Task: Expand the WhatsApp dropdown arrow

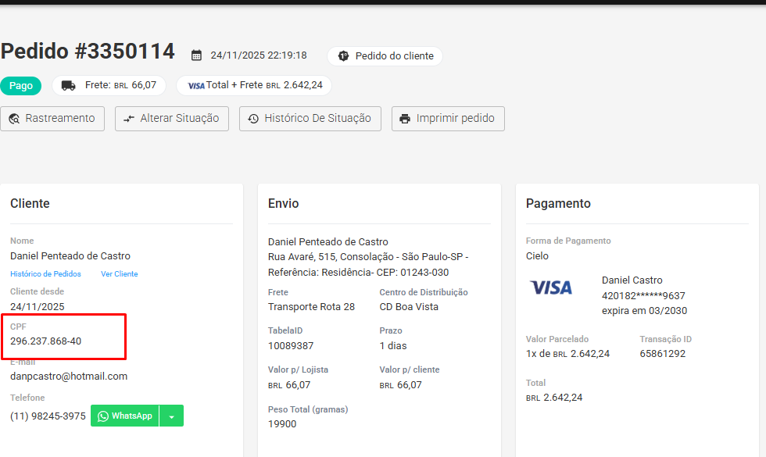Action: click(171, 416)
